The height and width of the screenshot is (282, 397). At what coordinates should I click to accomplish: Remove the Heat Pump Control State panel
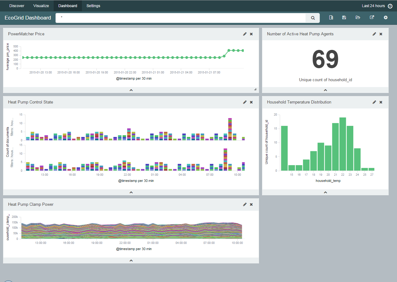click(251, 102)
